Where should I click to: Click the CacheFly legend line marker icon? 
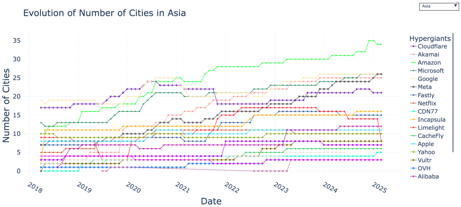[x=413, y=136]
